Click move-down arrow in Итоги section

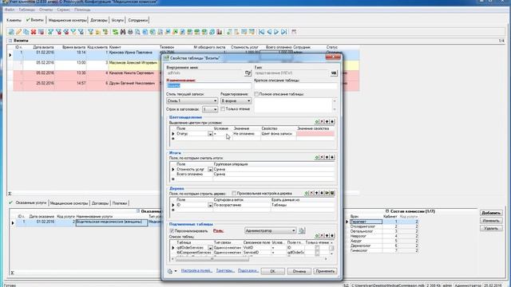tap(332, 157)
